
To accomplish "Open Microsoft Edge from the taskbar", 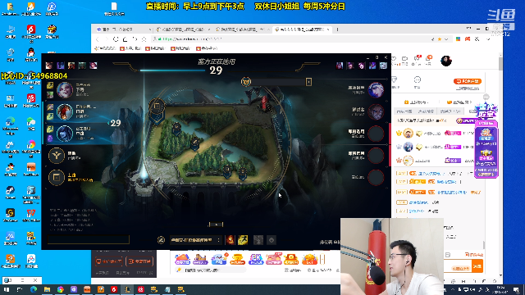I will click(x=34, y=289).
